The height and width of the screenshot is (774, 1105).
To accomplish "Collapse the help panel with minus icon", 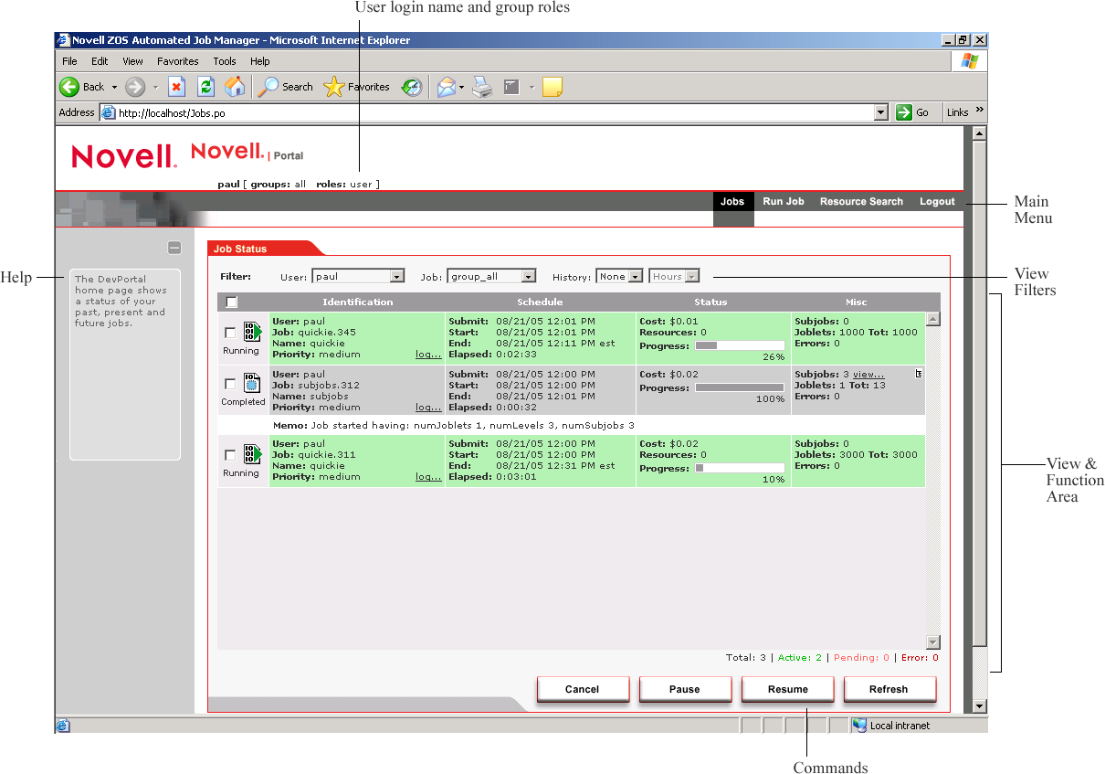I will [174, 248].
